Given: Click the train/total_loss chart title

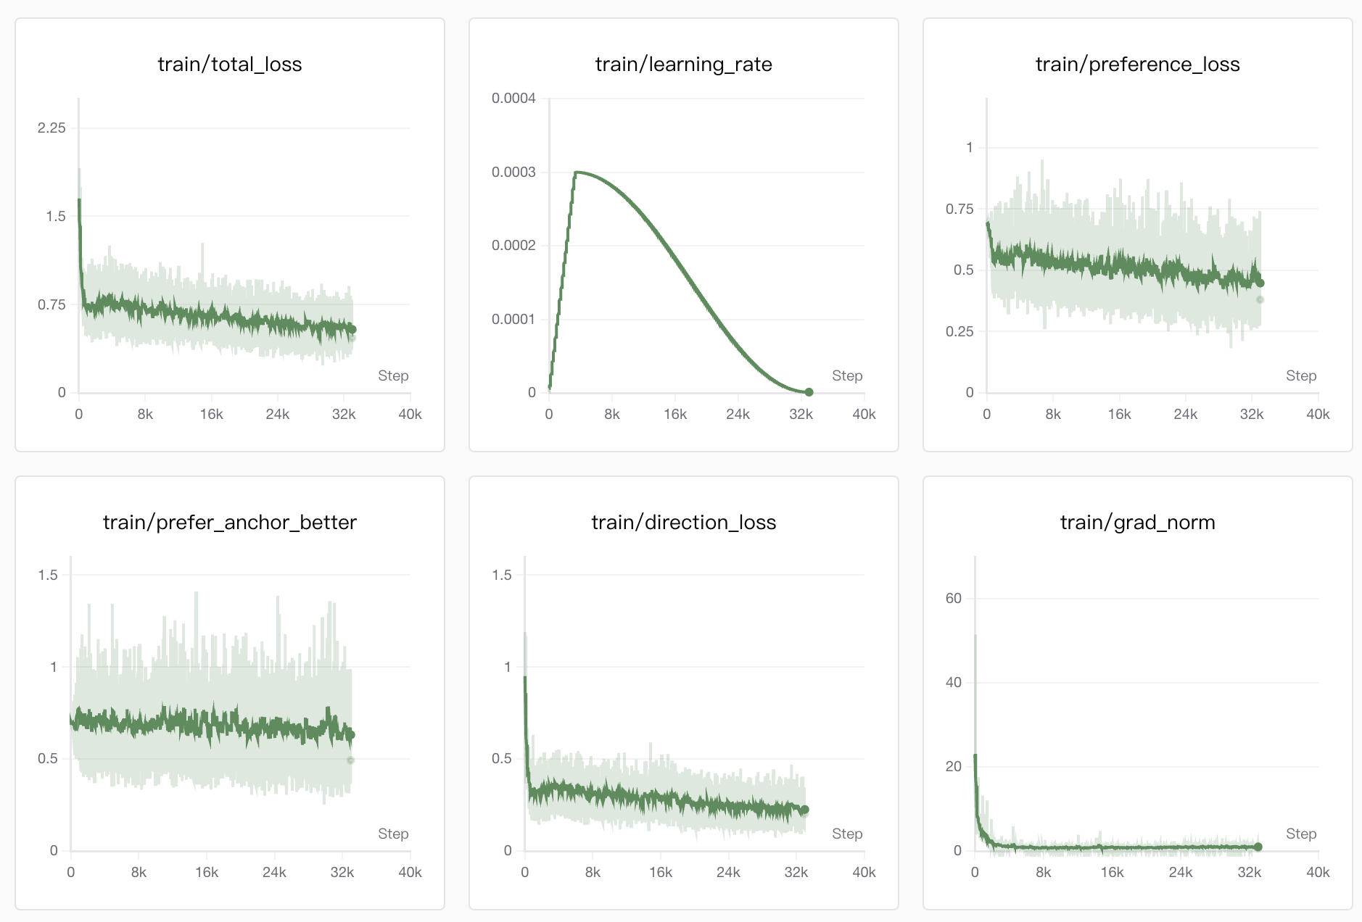Looking at the screenshot, I should (x=229, y=65).
